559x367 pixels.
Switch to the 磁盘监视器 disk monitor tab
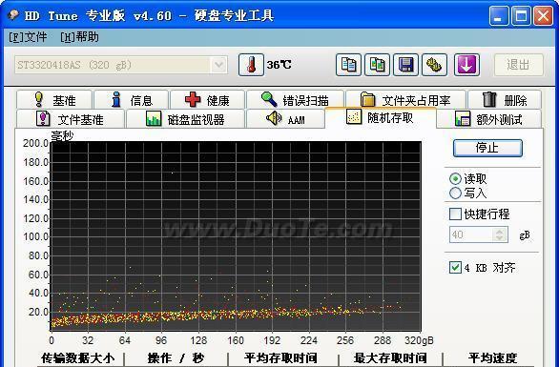[185, 119]
